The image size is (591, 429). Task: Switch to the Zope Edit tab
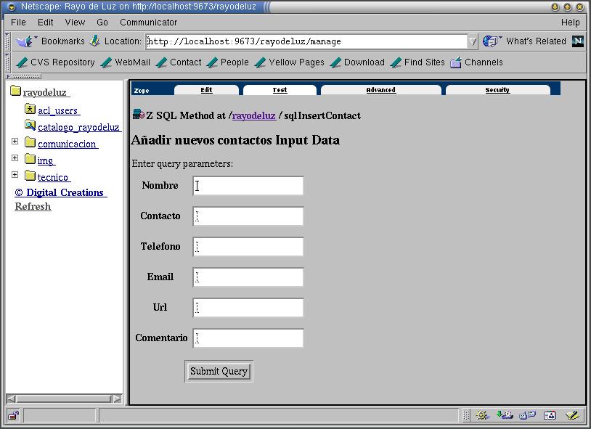(x=206, y=90)
